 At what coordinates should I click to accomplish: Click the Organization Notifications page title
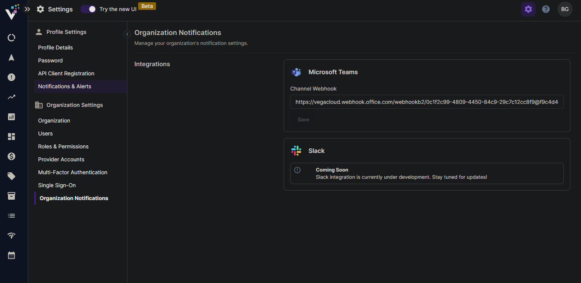(178, 33)
